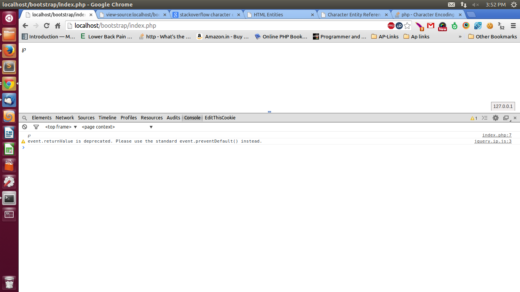Viewport: 520px width, 292px height.
Task: Open the EditThisCookie cookie icon
Action: pyautogui.click(x=490, y=25)
